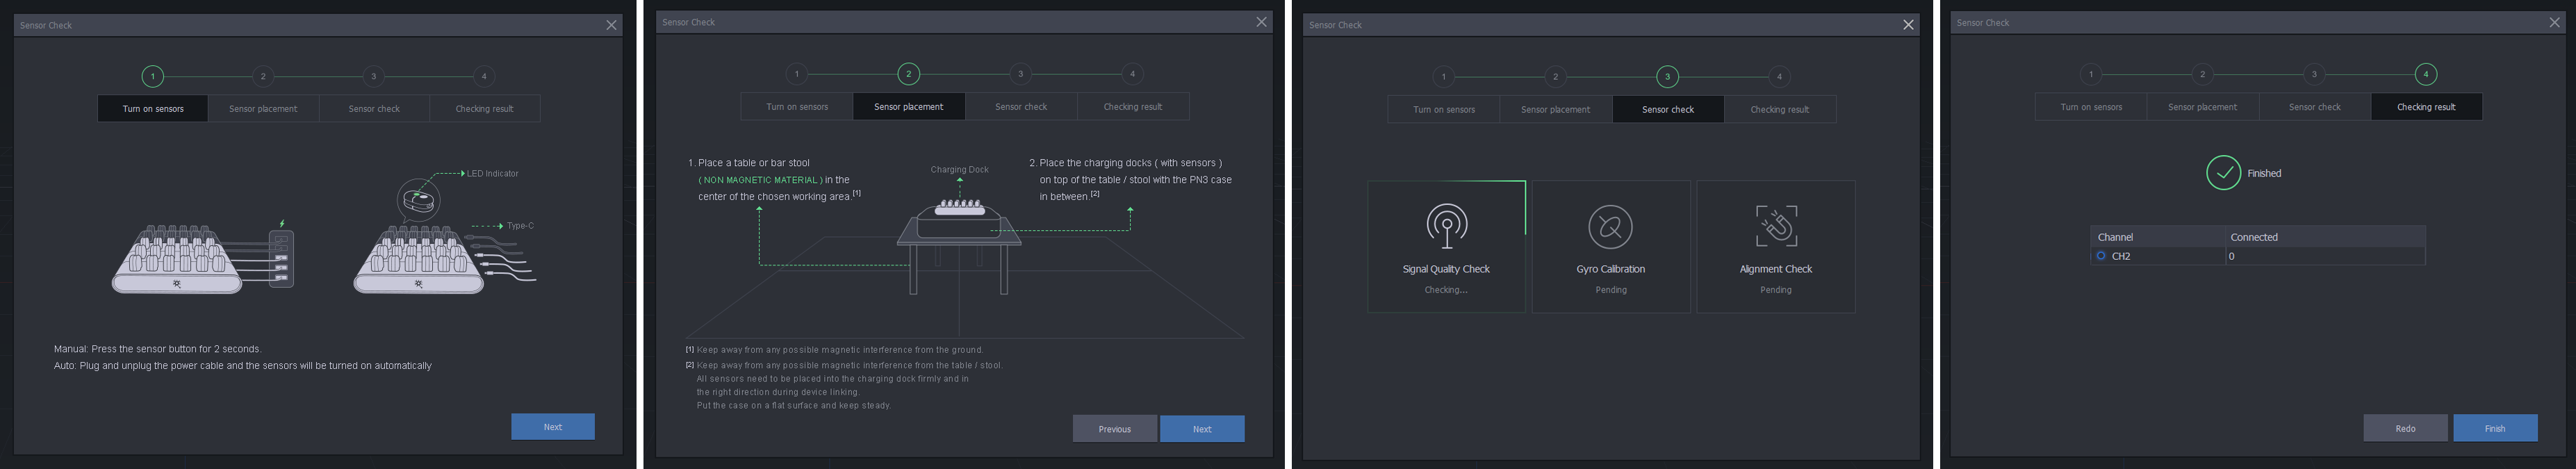Click the charging dock with power bank illustration
The width and height of the screenshot is (2576, 469).
point(203,258)
